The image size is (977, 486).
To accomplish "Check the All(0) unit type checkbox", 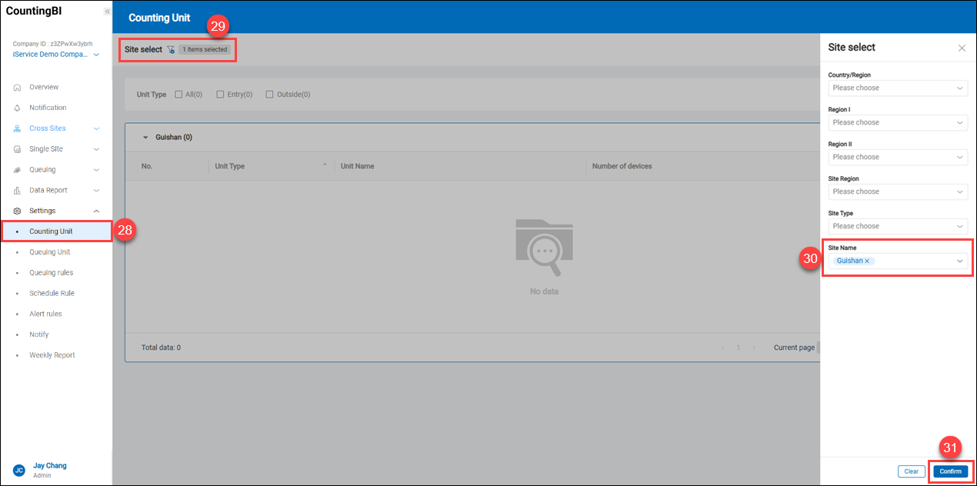I will (x=178, y=95).
